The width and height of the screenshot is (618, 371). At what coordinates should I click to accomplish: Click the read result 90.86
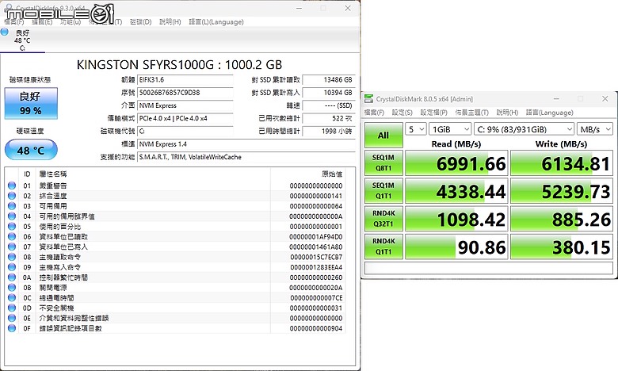tap(456, 247)
